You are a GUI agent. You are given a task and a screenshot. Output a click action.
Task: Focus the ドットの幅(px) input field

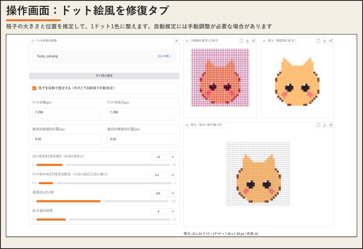[x=67, y=112]
